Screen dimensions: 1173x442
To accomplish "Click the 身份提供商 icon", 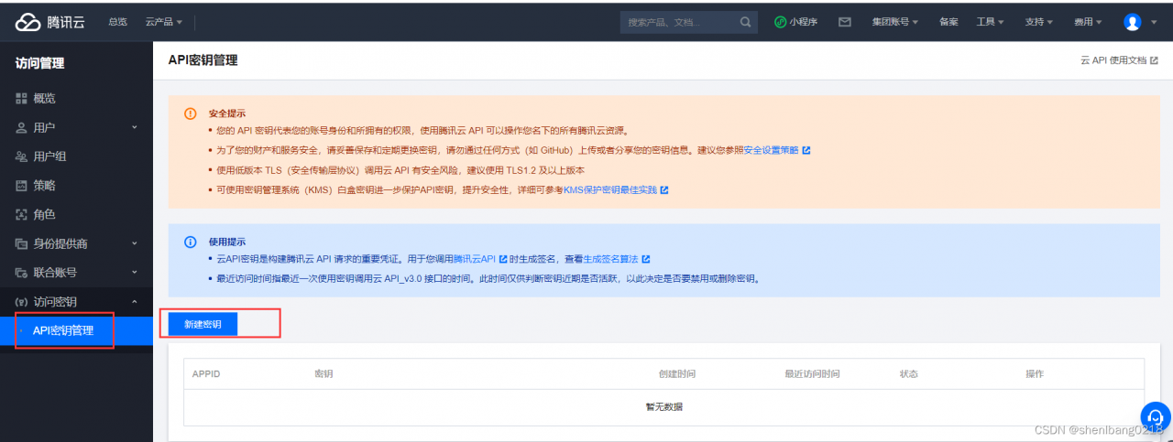I will pos(21,243).
